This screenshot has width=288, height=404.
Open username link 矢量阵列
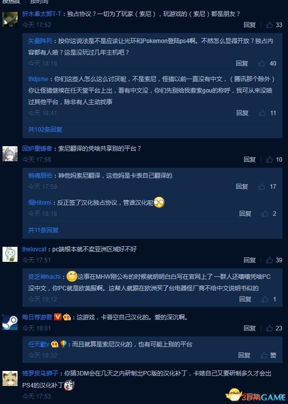pyautogui.click(x=40, y=41)
